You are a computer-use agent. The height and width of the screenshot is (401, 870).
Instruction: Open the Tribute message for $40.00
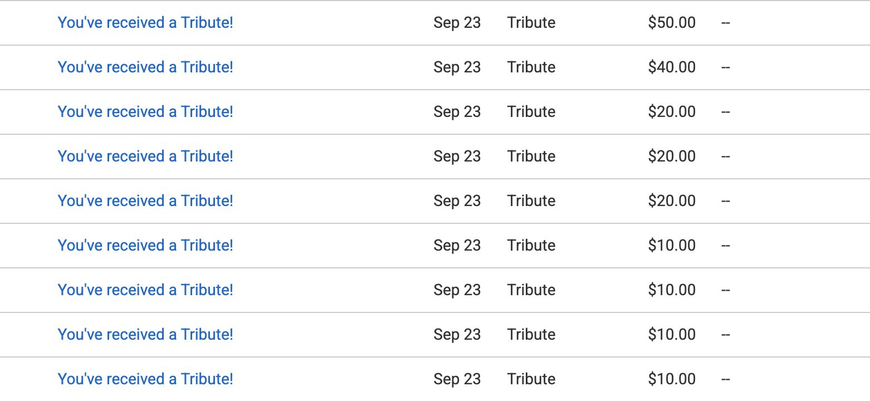[145, 67]
